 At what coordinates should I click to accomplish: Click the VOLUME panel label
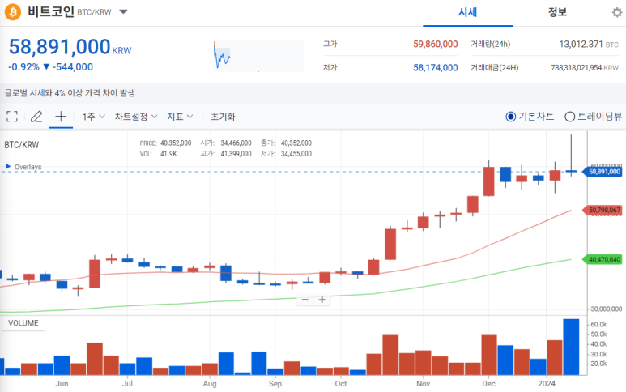(23, 323)
